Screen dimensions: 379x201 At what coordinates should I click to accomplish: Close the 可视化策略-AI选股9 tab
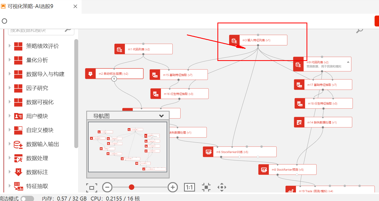click(75, 6)
